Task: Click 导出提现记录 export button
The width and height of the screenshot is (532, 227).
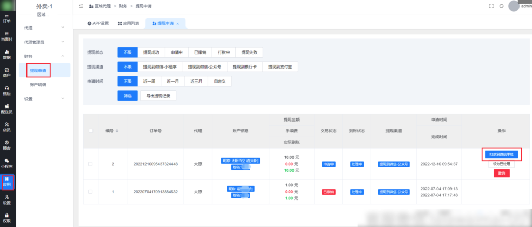Action: pyautogui.click(x=158, y=96)
